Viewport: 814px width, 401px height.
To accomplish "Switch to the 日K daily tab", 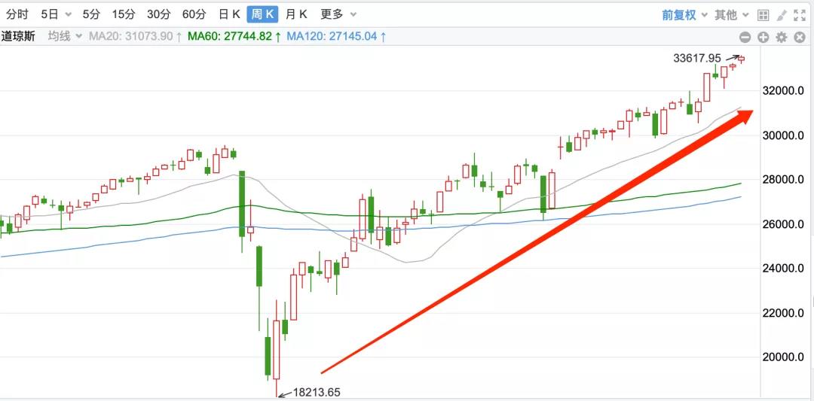I will [229, 14].
